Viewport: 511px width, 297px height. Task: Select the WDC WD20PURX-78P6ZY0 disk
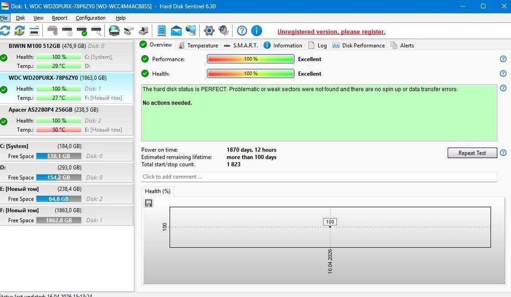[x=66, y=88]
